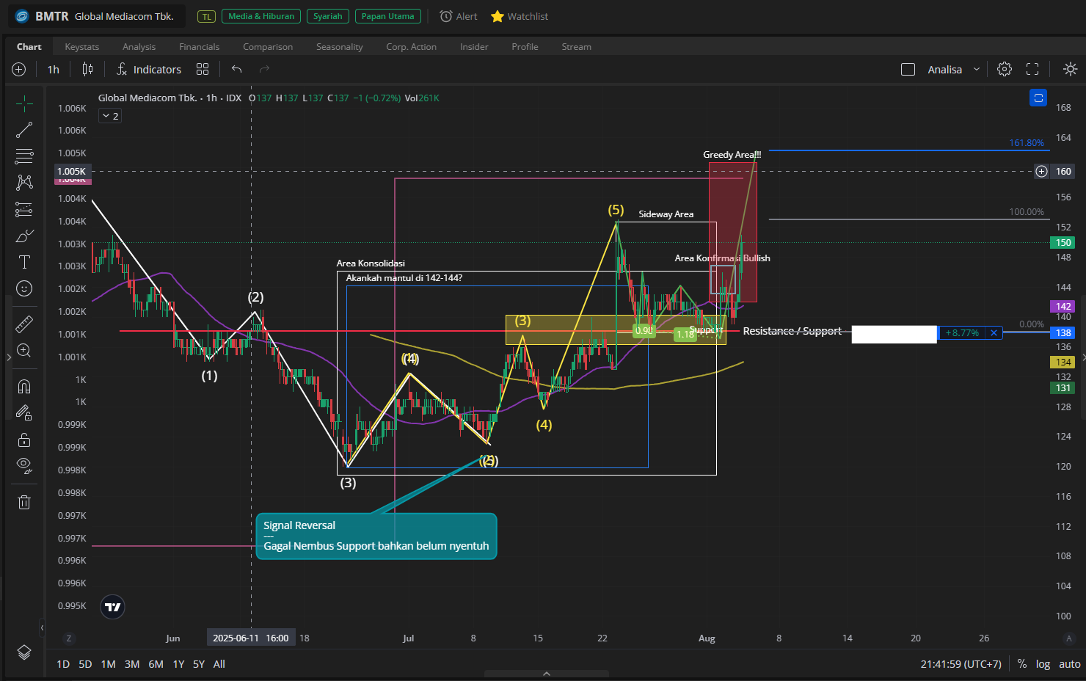Open the Insider tab
The image size is (1086, 681).
click(x=474, y=46)
